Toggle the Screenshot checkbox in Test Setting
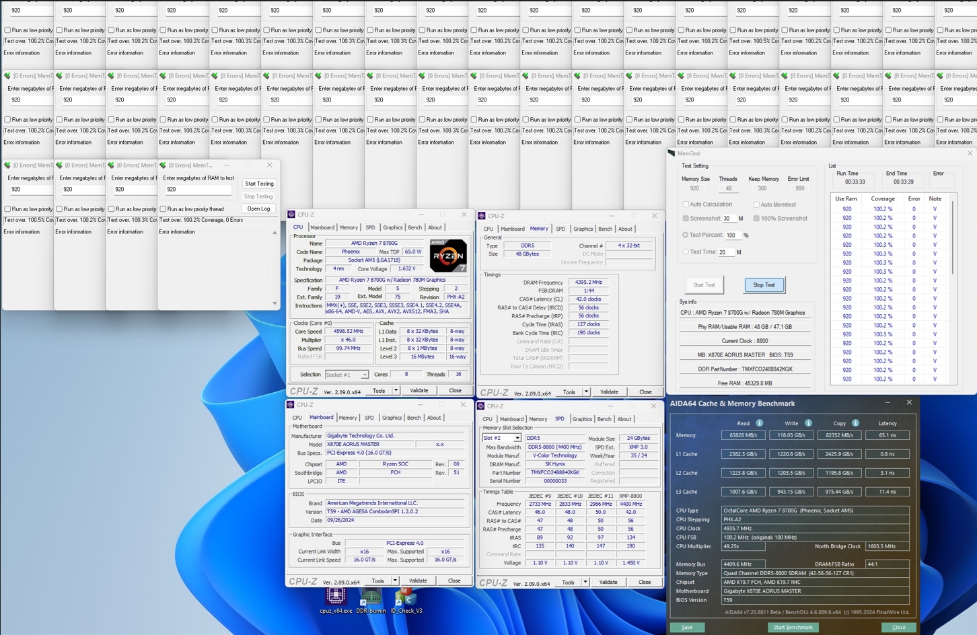Viewport: 977px width, 635px height. point(686,219)
